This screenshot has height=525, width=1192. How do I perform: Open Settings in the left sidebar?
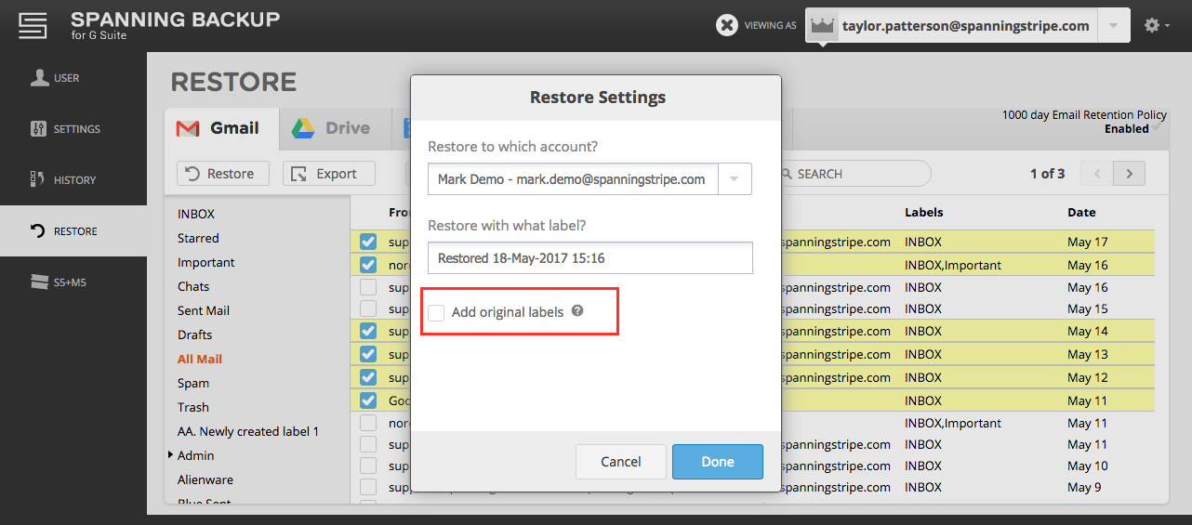coord(65,129)
